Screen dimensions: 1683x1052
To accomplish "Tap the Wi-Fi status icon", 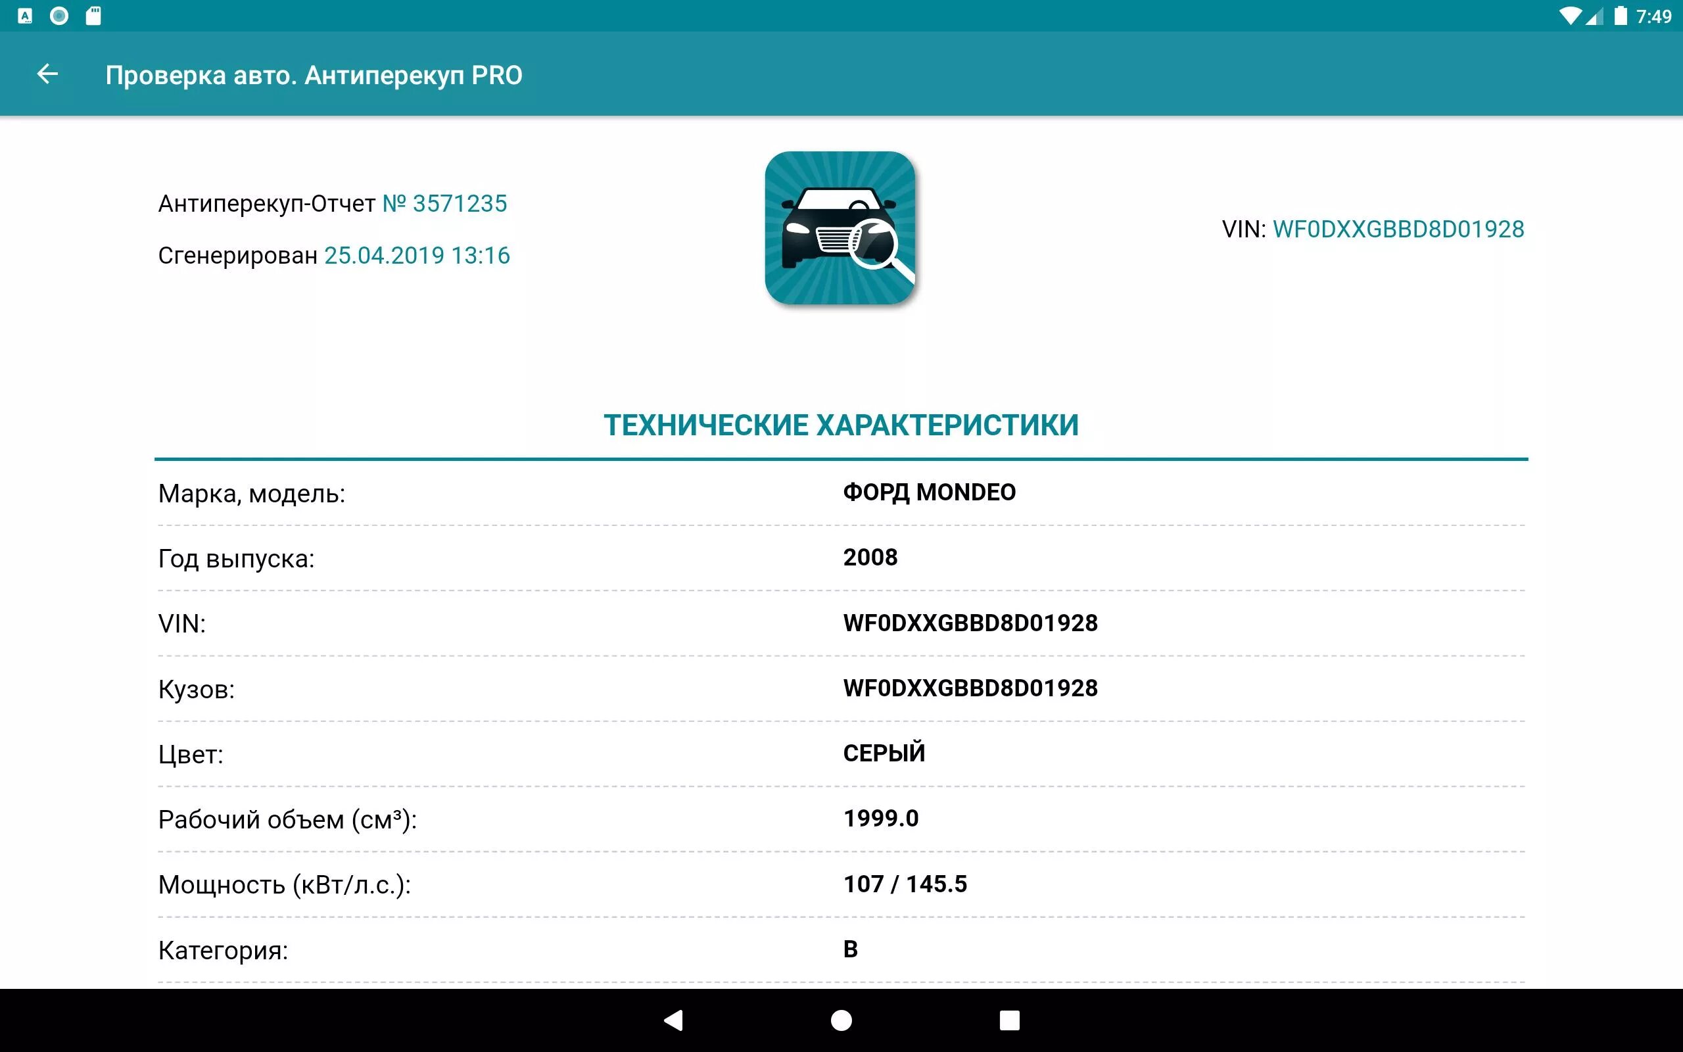I will click(1570, 16).
